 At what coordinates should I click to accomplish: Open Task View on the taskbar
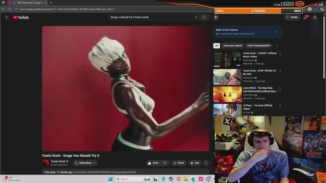156,179
